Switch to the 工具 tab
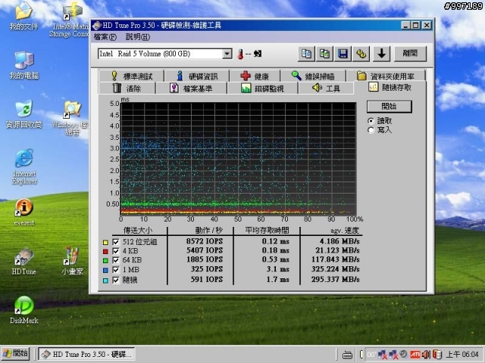Screen dimensions: 485x363 pyautogui.click(x=326, y=88)
